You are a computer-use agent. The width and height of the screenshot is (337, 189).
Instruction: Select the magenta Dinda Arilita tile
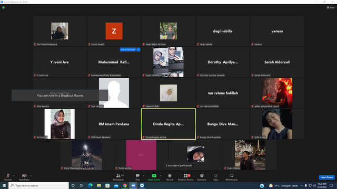point(141,155)
